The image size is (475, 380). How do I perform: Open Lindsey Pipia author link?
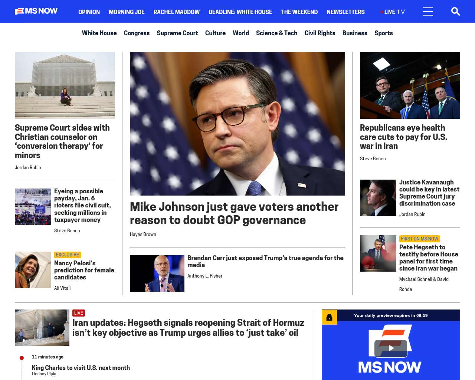pyautogui.click(x=44, y=374)
